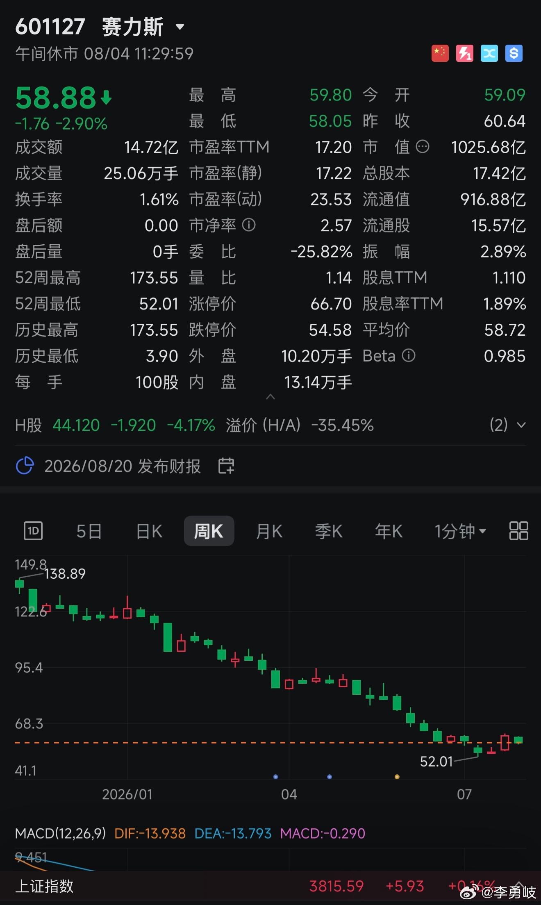Switch to the 日K chart tab
541x905 pixels.
click(x=149, y=532)
